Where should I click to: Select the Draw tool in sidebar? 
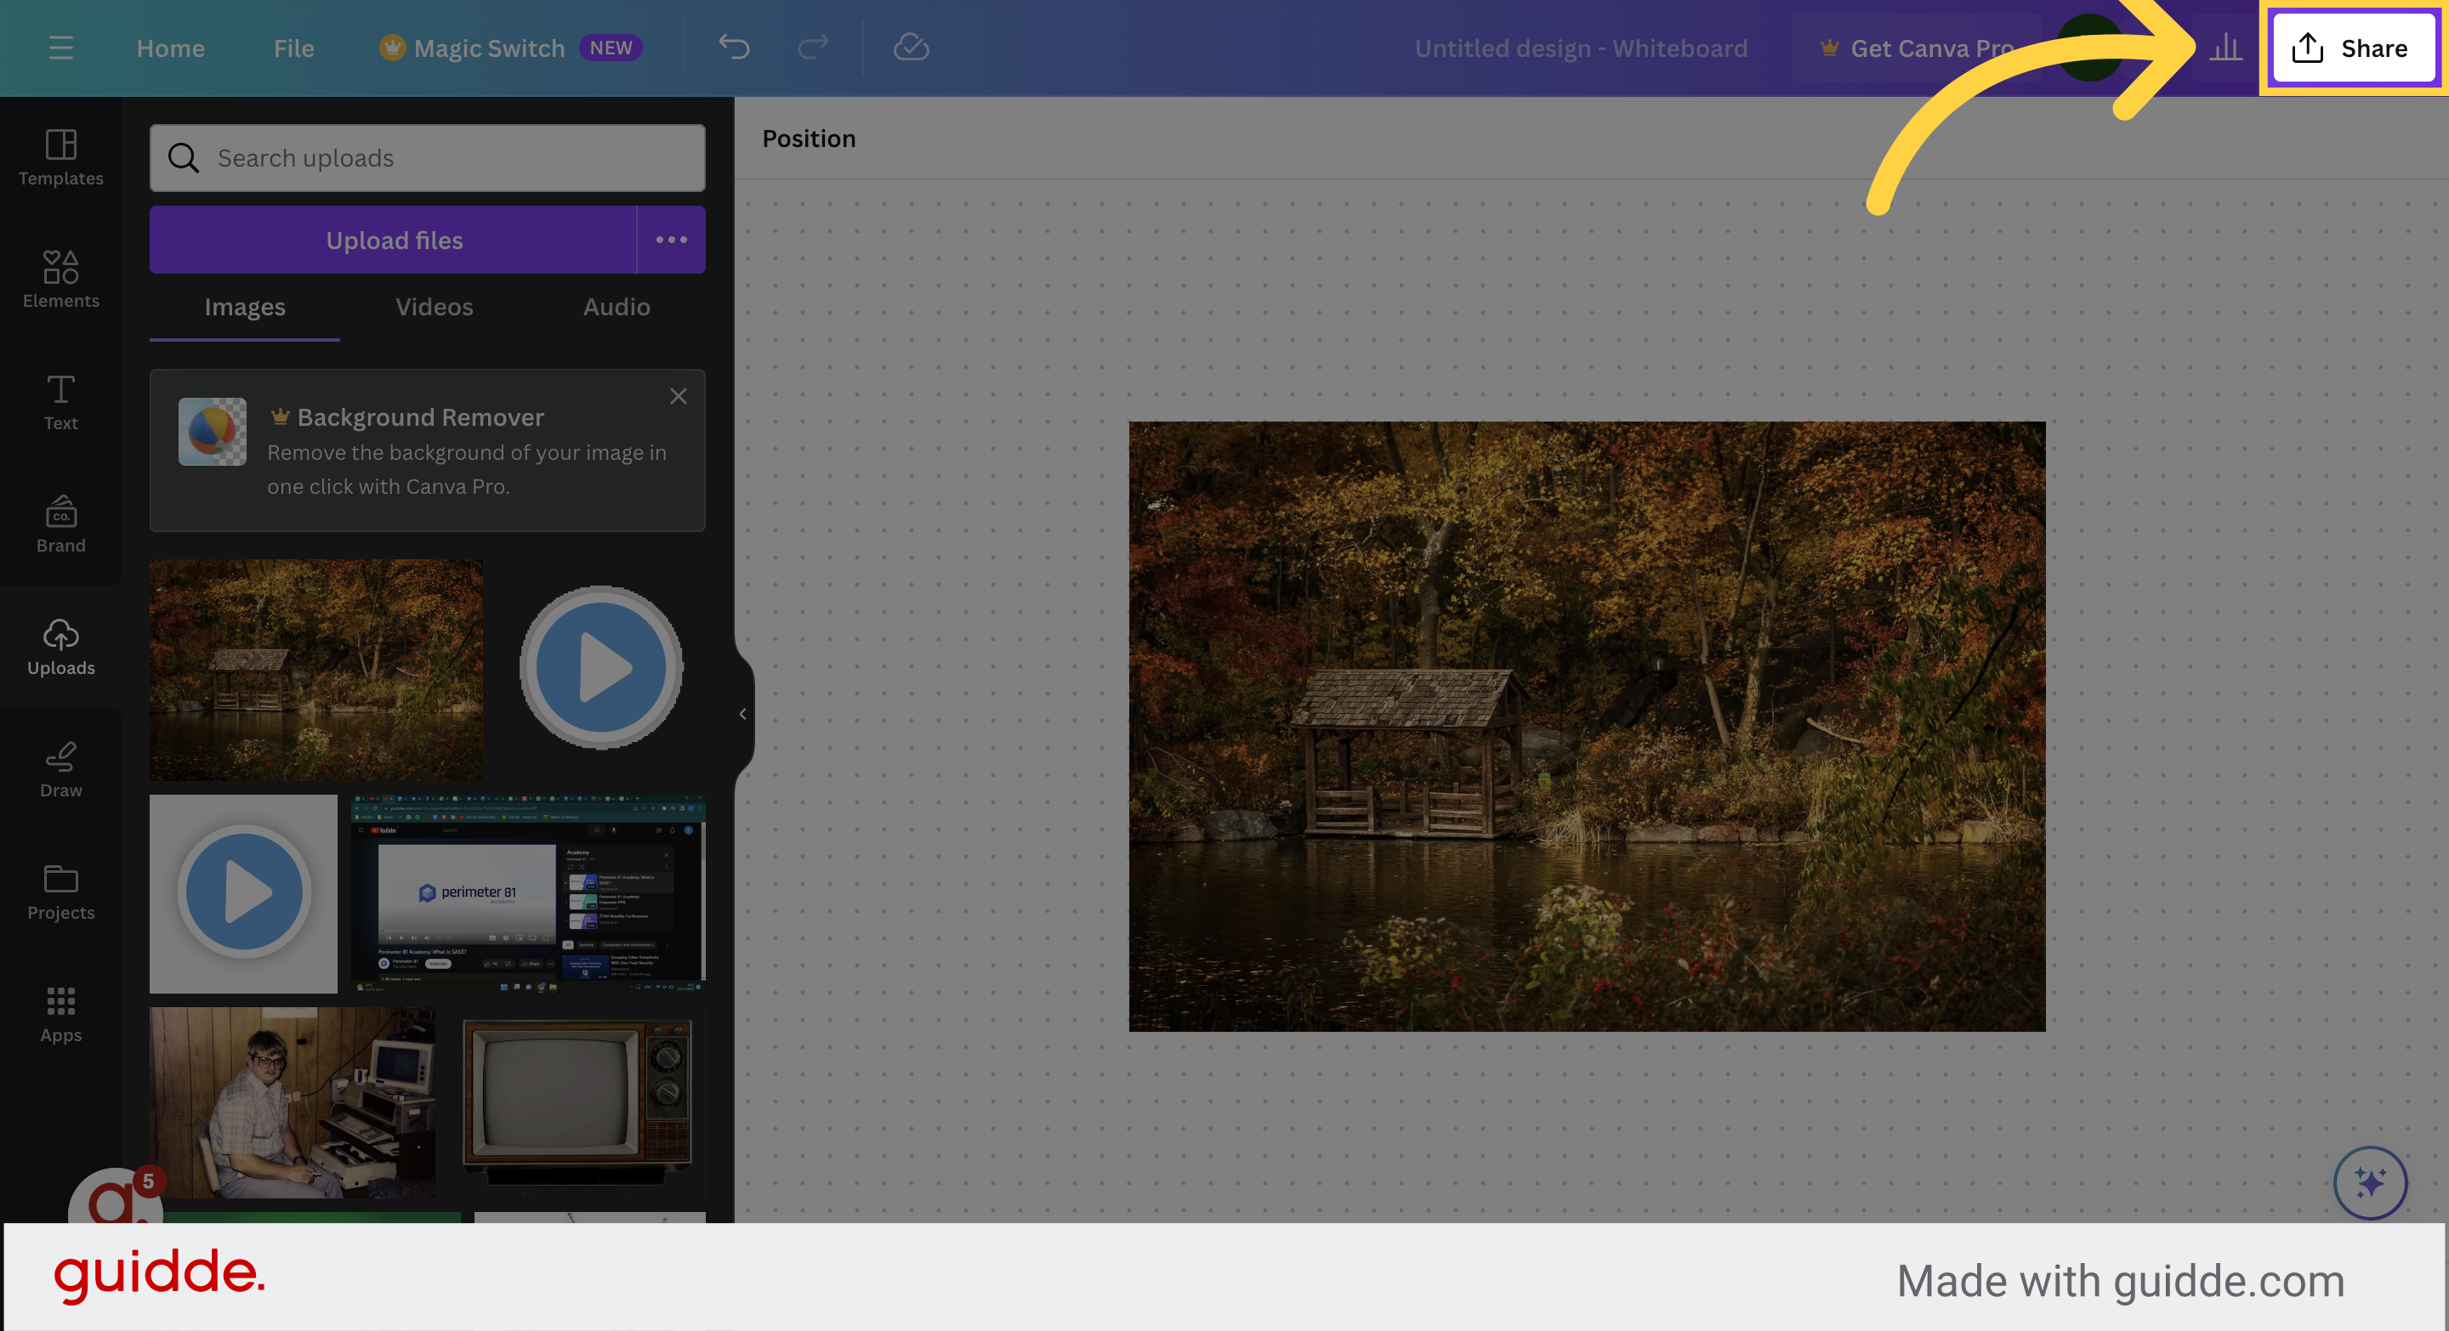[60, 766]
